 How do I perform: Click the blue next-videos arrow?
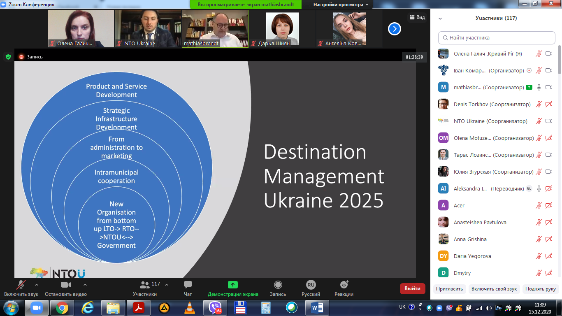pos(395,29)
